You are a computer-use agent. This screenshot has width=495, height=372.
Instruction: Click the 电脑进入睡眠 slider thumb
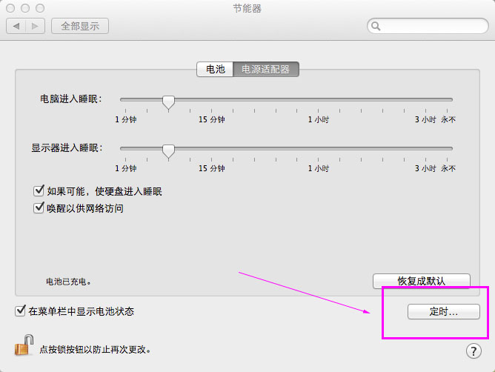pyautogui.click(x=168, y=102)
